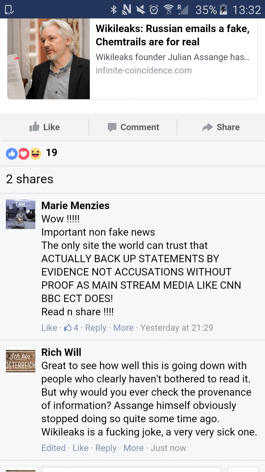View Edited history on Rich Will's comment

pos(53,448)
